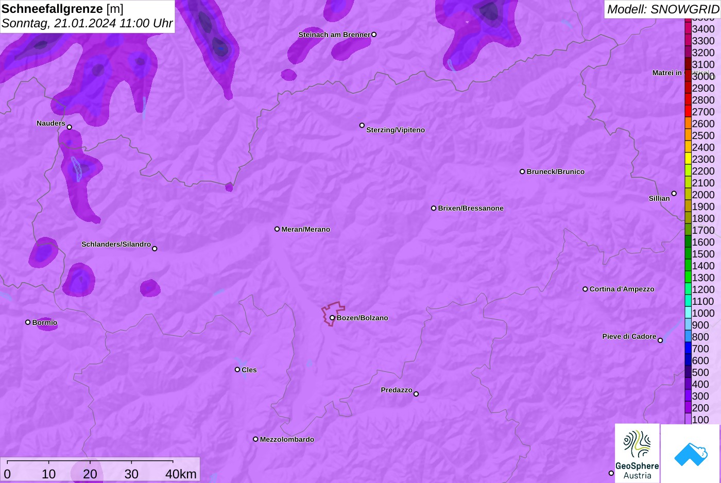Click legend value 300
The width and height of the screenshot is (721, 483).
(x=700, y=396)
